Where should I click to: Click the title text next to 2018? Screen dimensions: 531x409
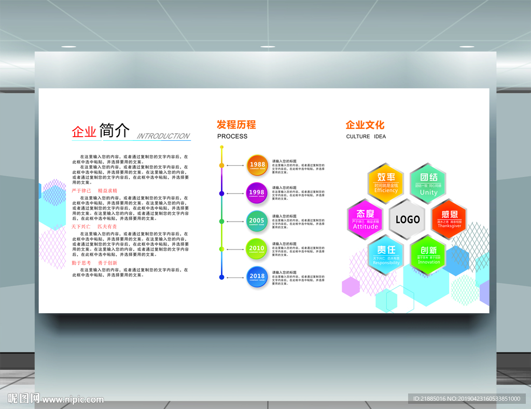pyautogui.click(x=285, y=272)
